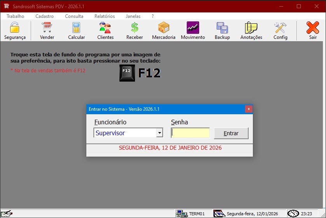This screenshot has height=218, width=326.
Task: Open the Cadastro menu
Action: click(44, 16)
